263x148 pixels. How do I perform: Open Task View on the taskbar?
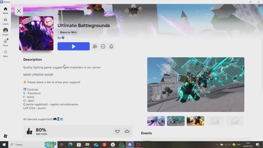pos(62,144)
